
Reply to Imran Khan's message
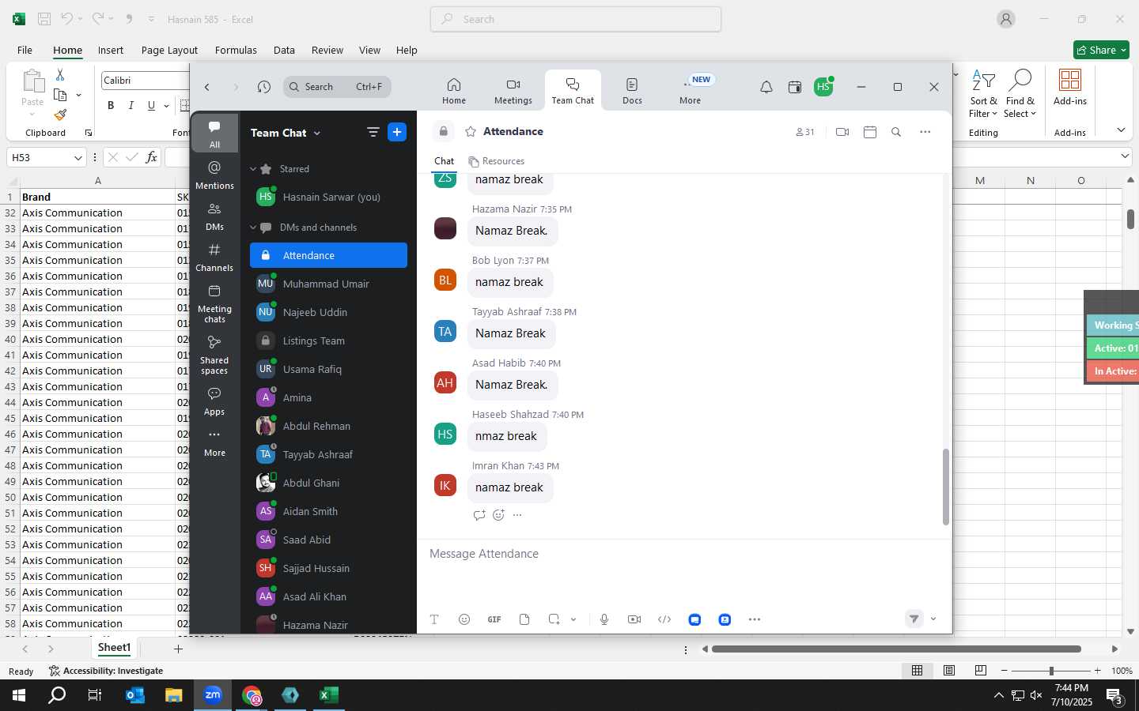point(479,515)
